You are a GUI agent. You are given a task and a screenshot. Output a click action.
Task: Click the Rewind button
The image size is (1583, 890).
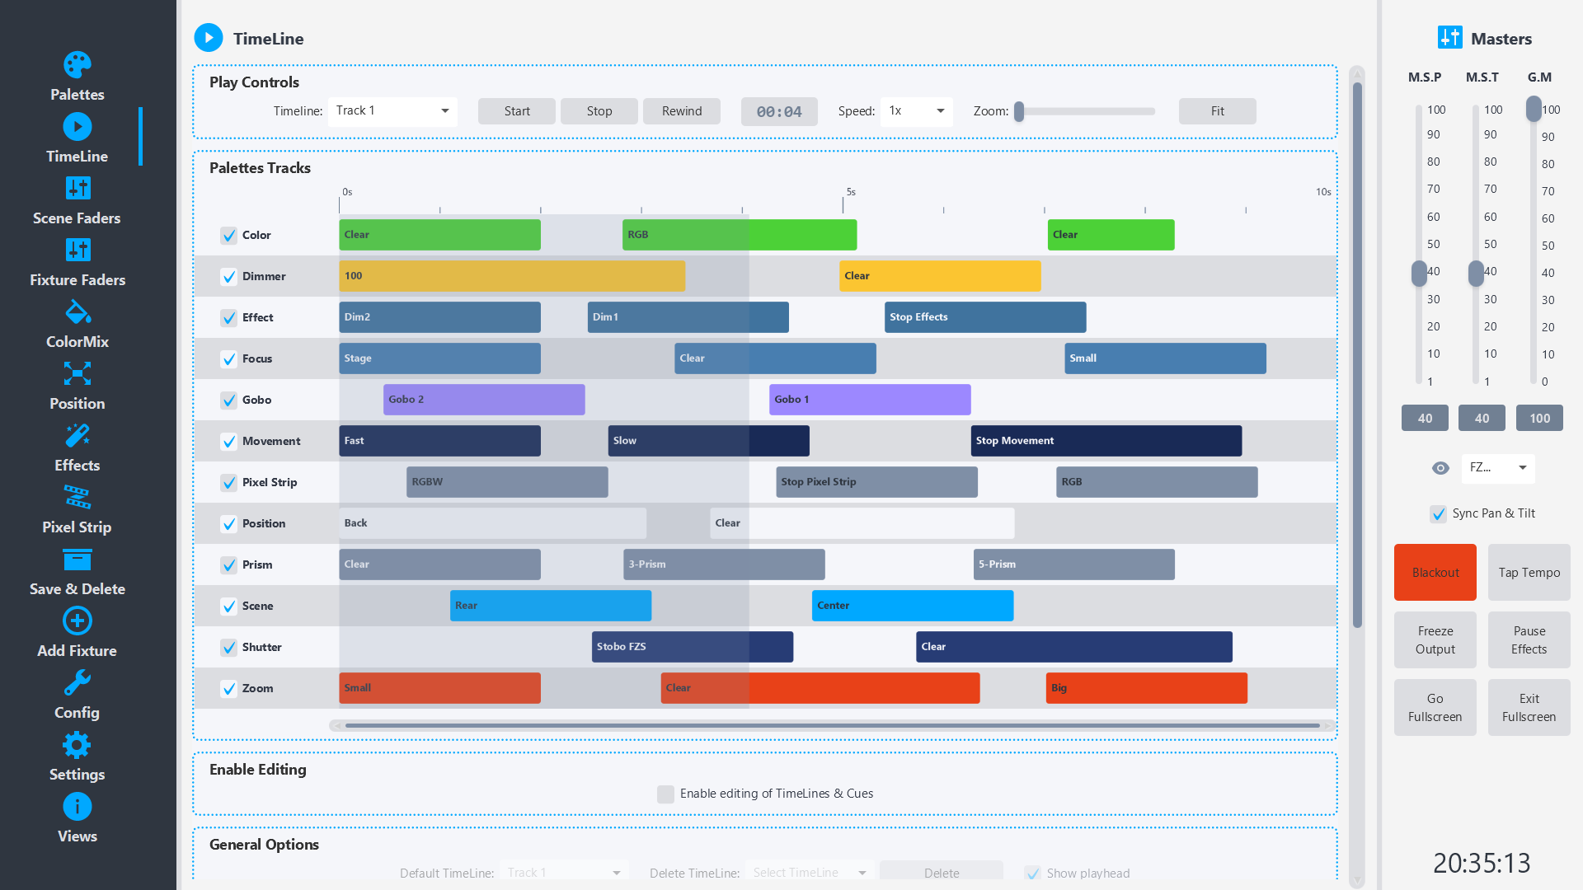[x=682, y=111]
